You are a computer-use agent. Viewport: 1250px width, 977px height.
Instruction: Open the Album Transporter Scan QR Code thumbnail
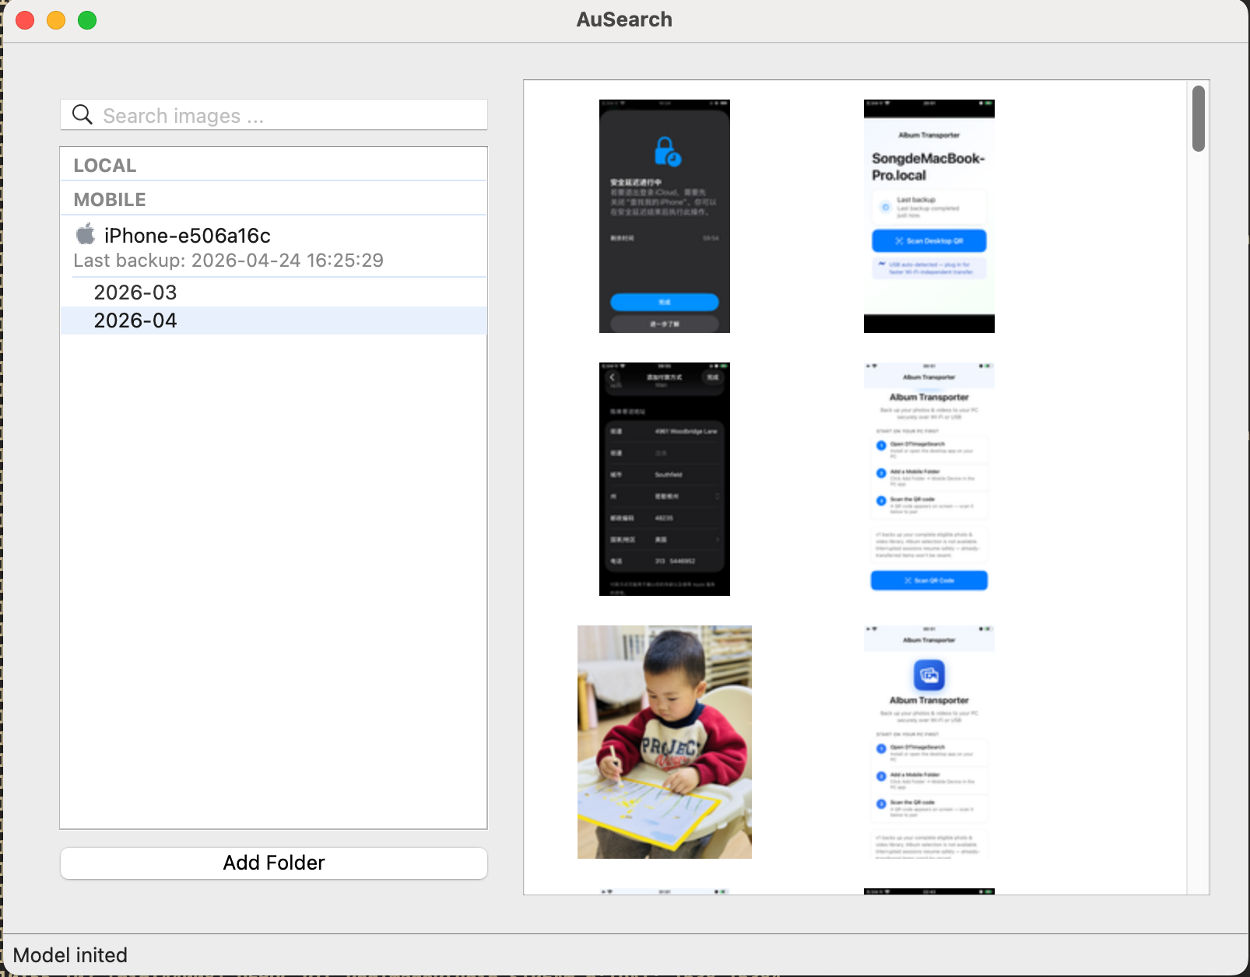[x=929, y=479]
